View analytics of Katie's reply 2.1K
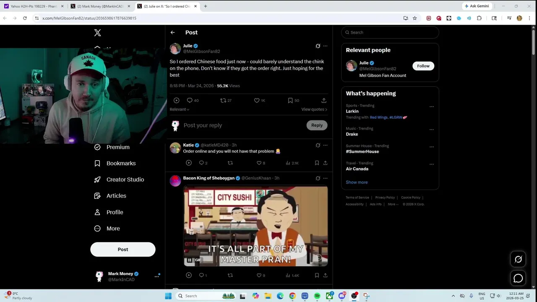Image resolution: width=537 pixels, height=302 pixels. point(292,163)
